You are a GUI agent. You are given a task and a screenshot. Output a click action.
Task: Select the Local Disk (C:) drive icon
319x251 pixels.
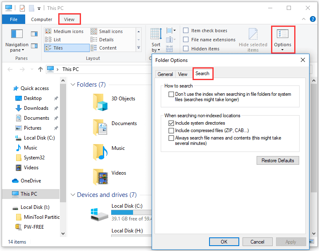tap(99, 215)
